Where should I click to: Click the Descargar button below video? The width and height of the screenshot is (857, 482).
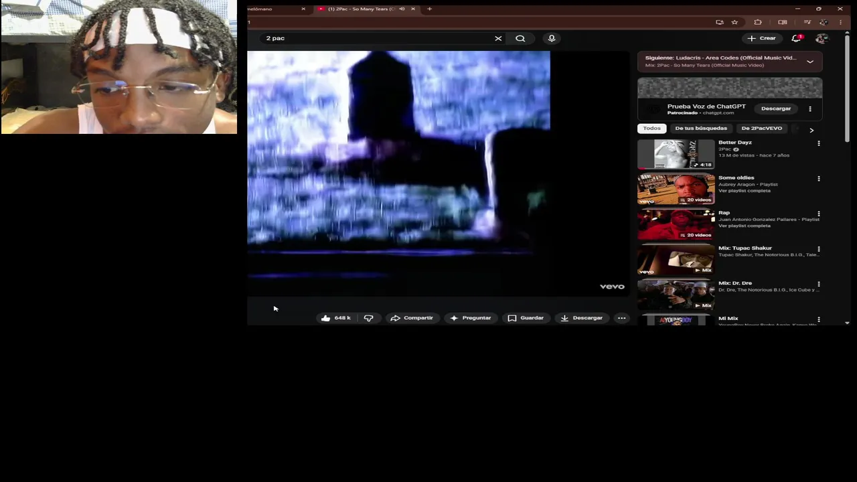point(582,318)
